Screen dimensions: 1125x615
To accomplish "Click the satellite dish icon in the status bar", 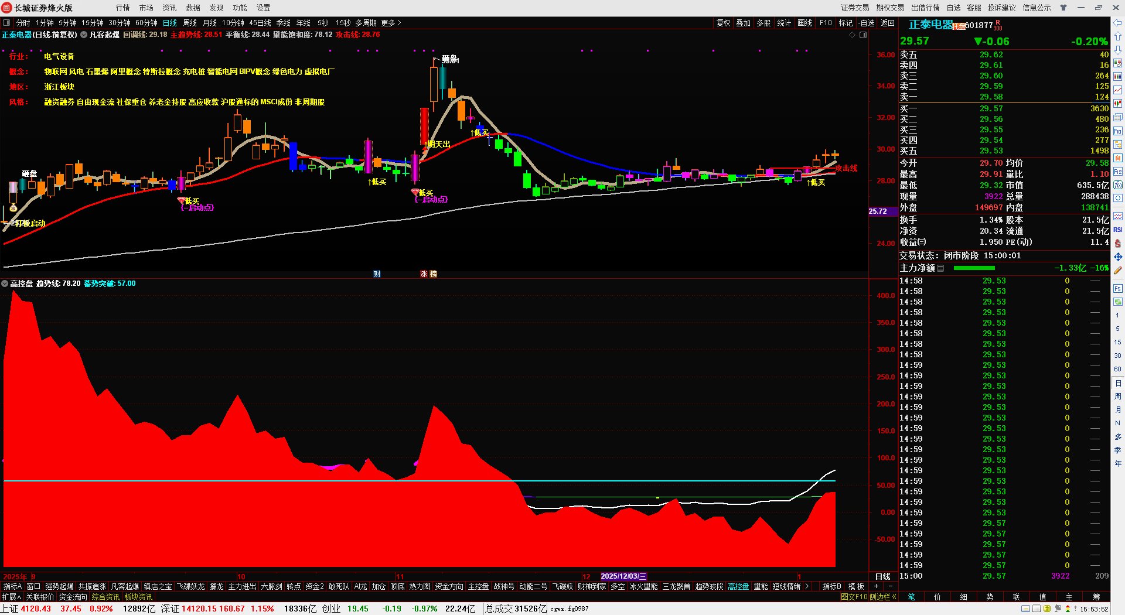I will 1058,609.
